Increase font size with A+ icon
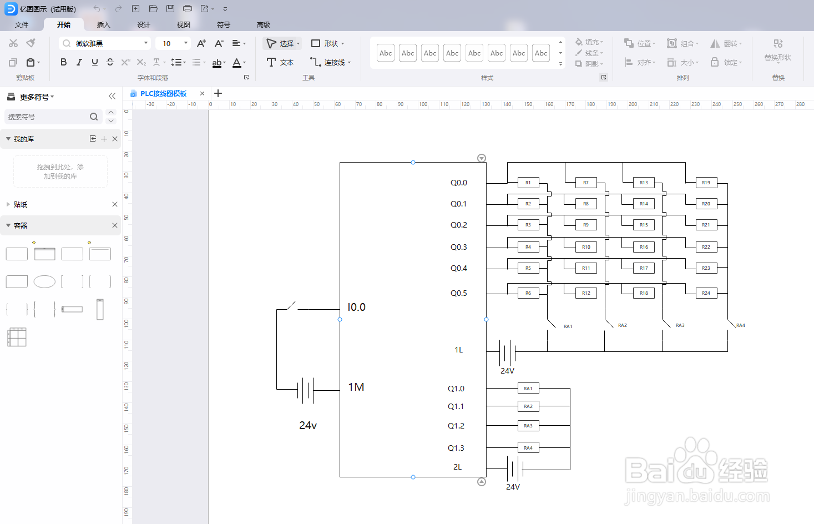The image size is (814, 524). click(x=201, y=43)
